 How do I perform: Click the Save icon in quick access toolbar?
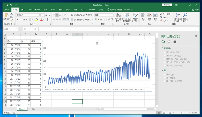point(7,5)
